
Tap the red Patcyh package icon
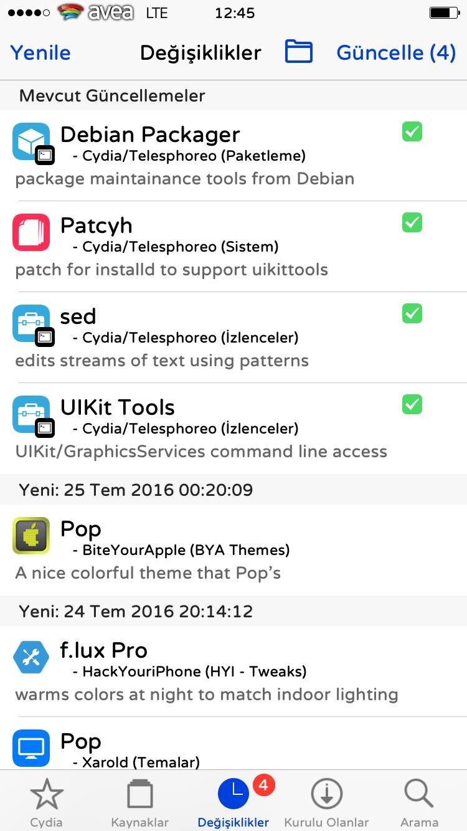tap(31, 232)
